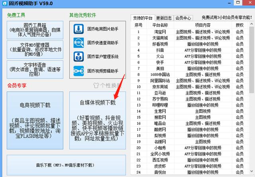Click 固乔快递查询助手 label

pyautogui.click(x=103, y=43)
